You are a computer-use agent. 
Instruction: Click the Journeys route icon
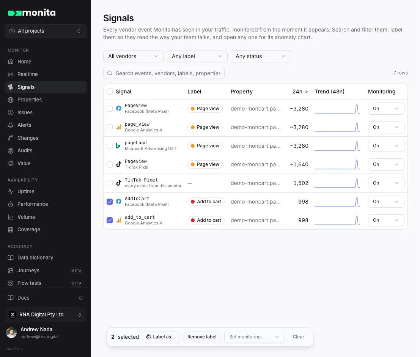11,270
